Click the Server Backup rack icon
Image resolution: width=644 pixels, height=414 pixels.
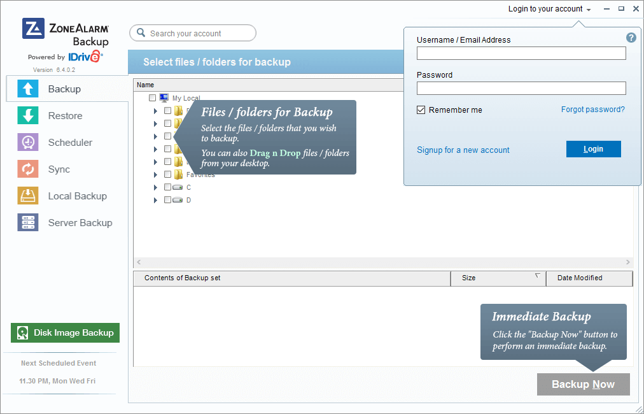(x=28, y=223)
